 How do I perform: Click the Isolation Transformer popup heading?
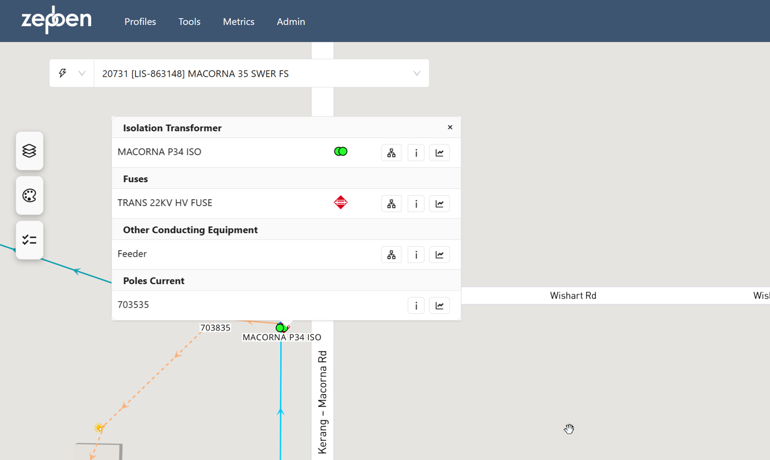click(172, 128)
